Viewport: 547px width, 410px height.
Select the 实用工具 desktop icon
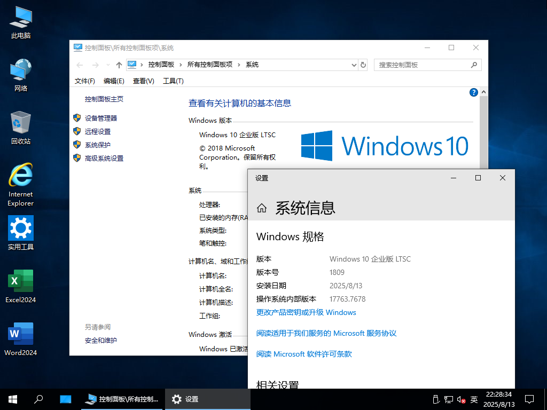click(21, 233)
